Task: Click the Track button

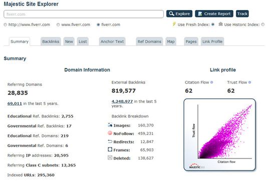Action: click(242, 13)
